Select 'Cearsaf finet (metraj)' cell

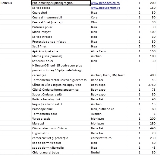pos(61,22)
